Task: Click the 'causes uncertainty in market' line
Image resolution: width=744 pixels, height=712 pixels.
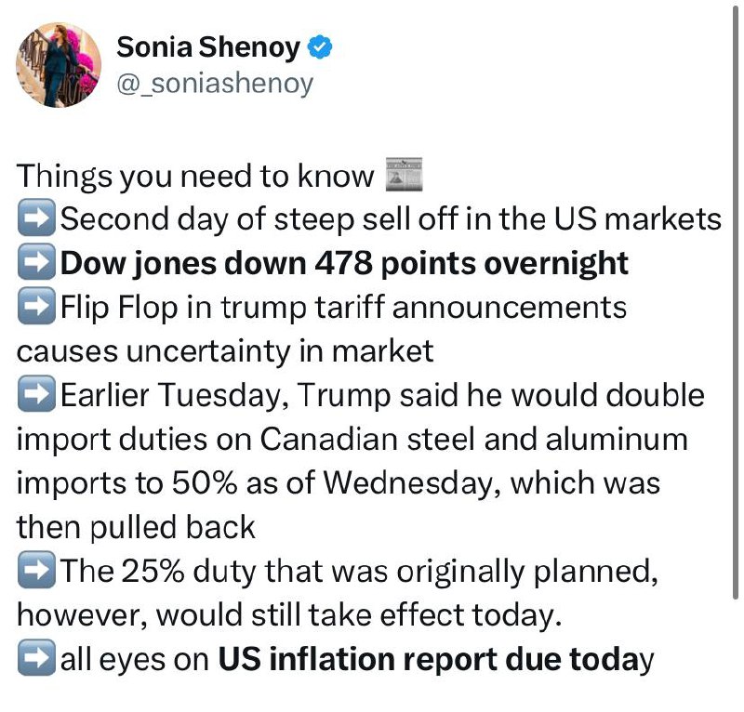Action: click(x=225, y=351)
